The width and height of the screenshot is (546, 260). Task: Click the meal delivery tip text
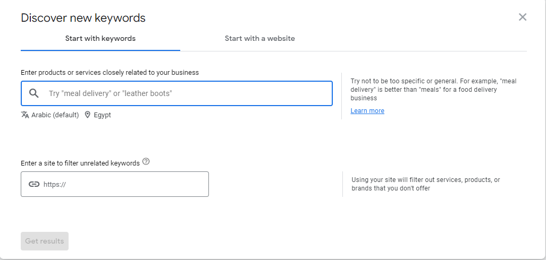[x=433, y=90]
